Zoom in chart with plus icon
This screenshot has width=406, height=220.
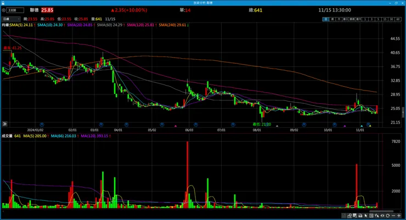[399, 216]
